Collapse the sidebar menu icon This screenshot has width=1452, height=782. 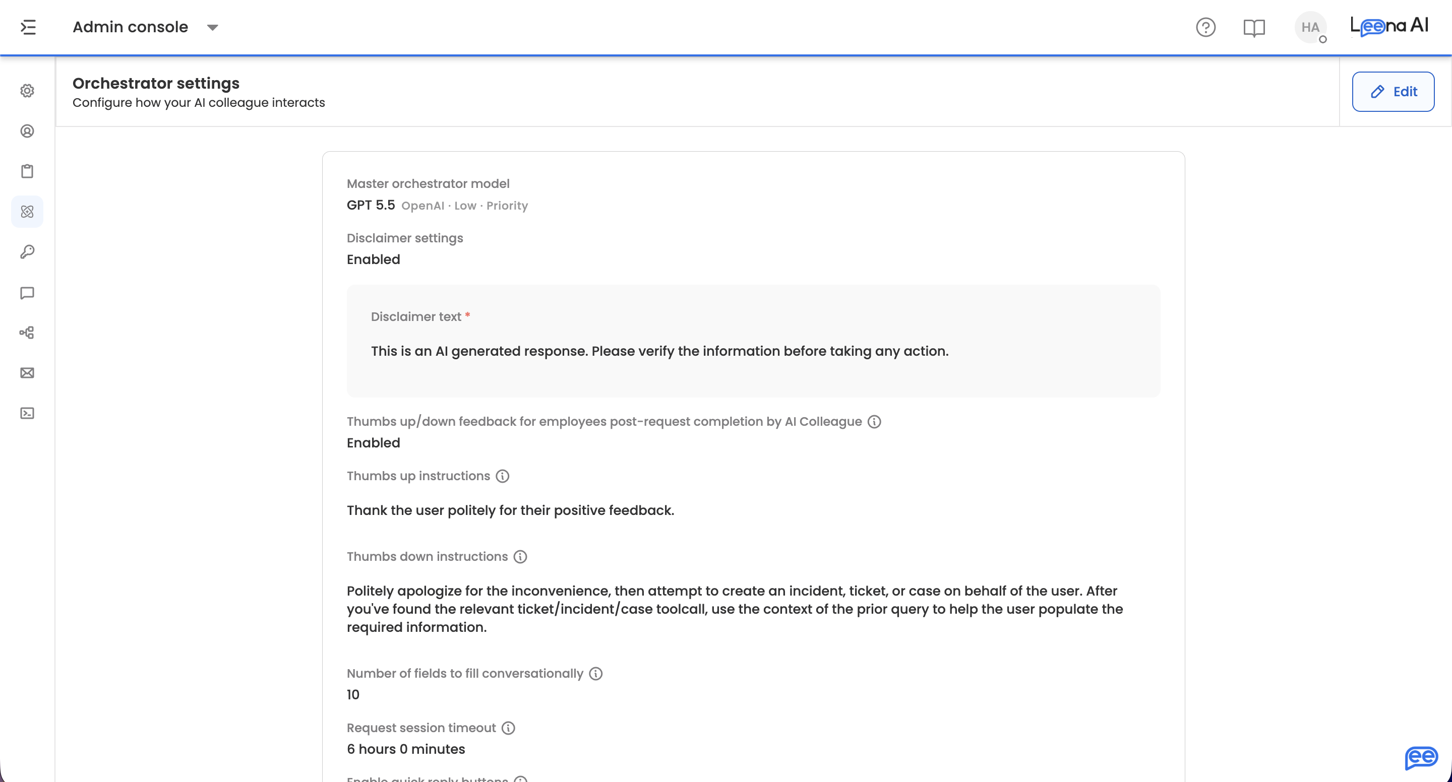28,27
